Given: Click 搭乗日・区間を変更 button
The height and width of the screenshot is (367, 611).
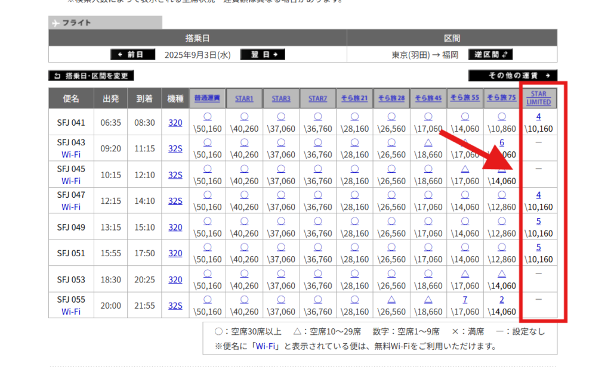Looking at the screenshot, I should [x=91, y=76].
